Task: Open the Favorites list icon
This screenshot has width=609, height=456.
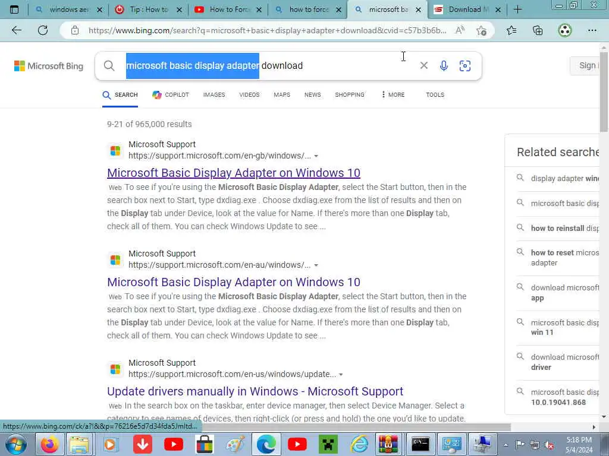Action: coord(511,30)
